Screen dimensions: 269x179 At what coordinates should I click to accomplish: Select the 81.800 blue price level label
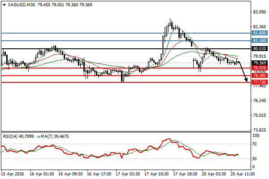pyautogui.click(x=259, y=33)
